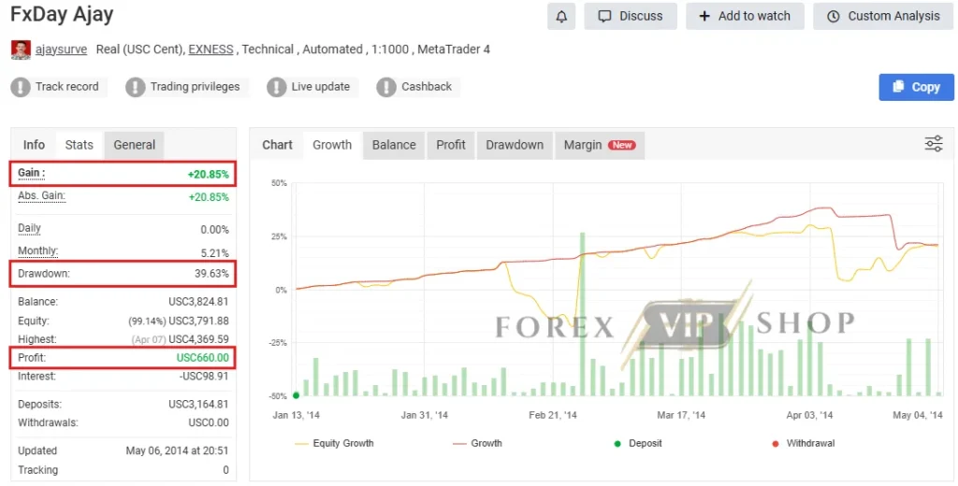Click the Tracking value 0
Image resolution: width=958 pixels, height=486 pixels.
coord(226,470)
